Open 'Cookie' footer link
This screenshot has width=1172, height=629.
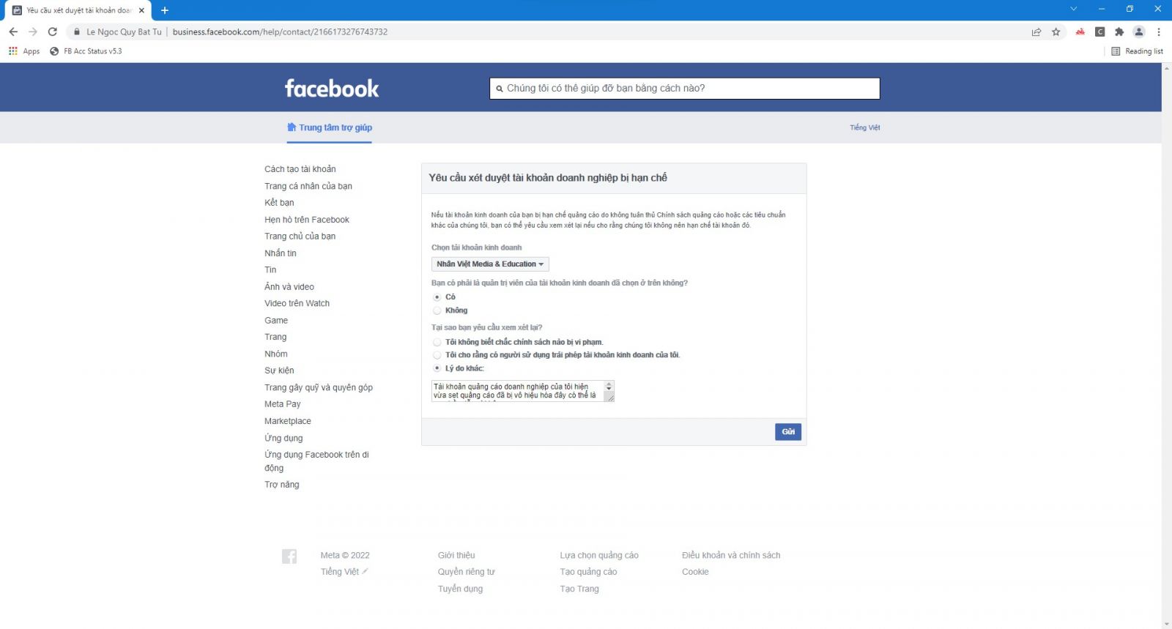click(695, 572)
